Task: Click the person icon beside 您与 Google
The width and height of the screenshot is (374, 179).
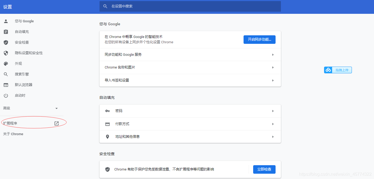Action: [x=6, y=21]
